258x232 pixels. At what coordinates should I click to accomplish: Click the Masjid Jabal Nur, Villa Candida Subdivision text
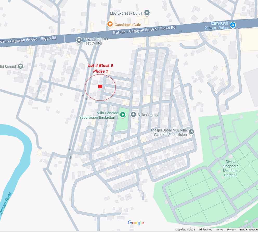point(169,132)
